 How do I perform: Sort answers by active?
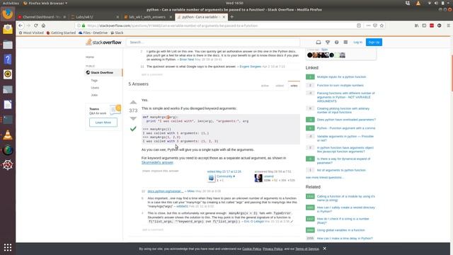tap(265, 86)
